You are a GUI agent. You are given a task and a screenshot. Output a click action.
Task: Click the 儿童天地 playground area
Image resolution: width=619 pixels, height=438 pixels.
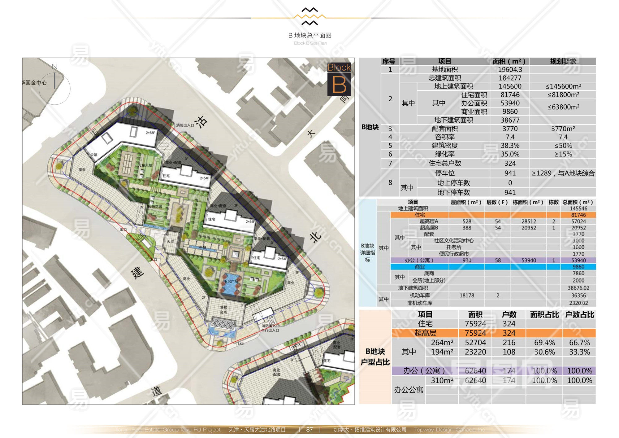click(x=145, y=165)
